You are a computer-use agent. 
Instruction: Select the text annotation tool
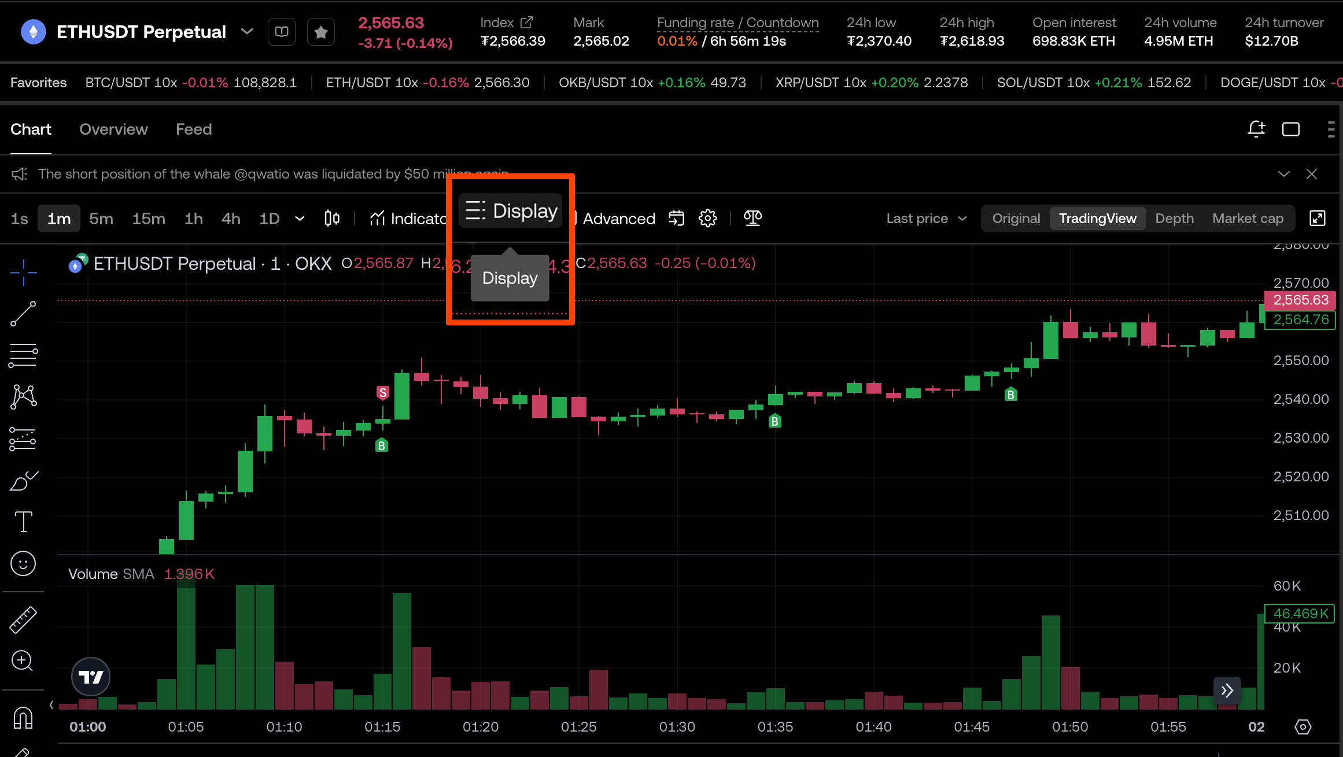[x=23, y=522]
